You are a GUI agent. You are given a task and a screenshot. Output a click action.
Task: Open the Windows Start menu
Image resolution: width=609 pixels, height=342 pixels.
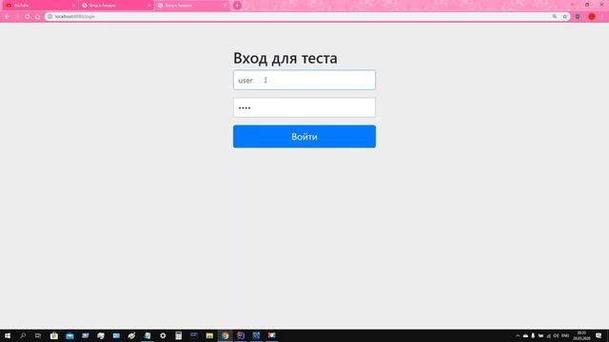point(8,335)
